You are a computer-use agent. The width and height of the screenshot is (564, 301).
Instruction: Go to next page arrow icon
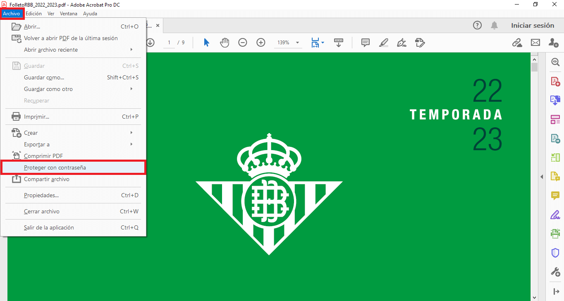[x=150, y=43]
